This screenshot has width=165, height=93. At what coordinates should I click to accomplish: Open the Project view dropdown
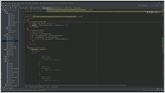[x=6, y=8]
